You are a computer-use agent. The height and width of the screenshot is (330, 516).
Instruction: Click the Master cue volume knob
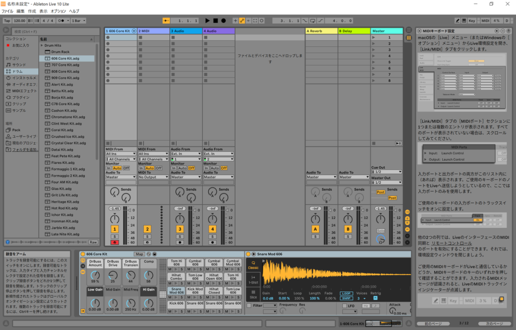point(381,239)
